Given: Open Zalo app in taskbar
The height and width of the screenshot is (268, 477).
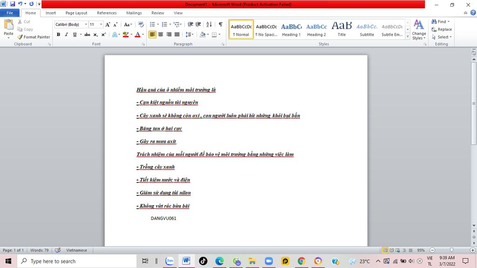Looking at the screenshot, I should tap(170, 261).
